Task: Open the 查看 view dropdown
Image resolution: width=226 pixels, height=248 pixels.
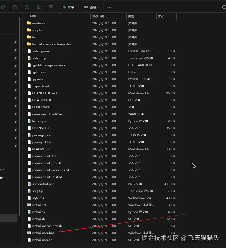Action: (91, 7)
